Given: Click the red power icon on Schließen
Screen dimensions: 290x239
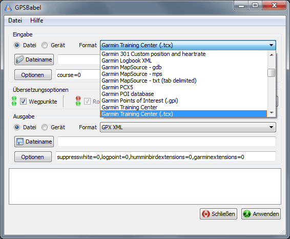Looking at the screenshot, I should coord(206,214).
